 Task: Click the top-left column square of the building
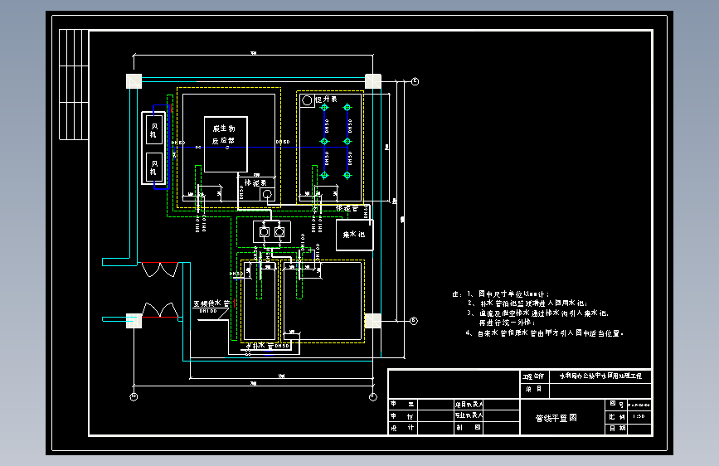134,81
